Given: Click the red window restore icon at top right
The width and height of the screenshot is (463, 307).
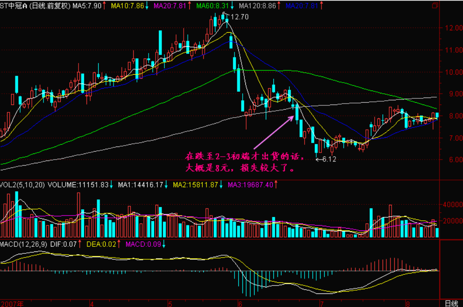Looking at the screenshot, I should tap(435, 6).
